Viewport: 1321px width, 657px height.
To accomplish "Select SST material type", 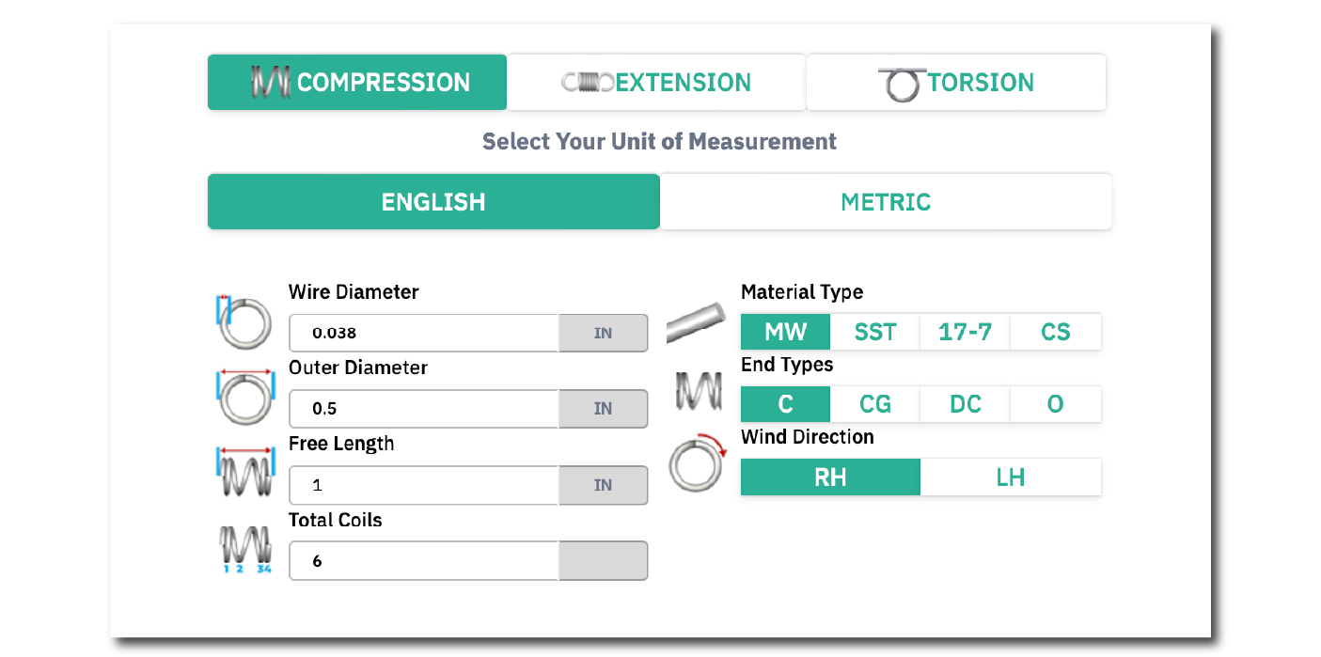I will point(874,331).
